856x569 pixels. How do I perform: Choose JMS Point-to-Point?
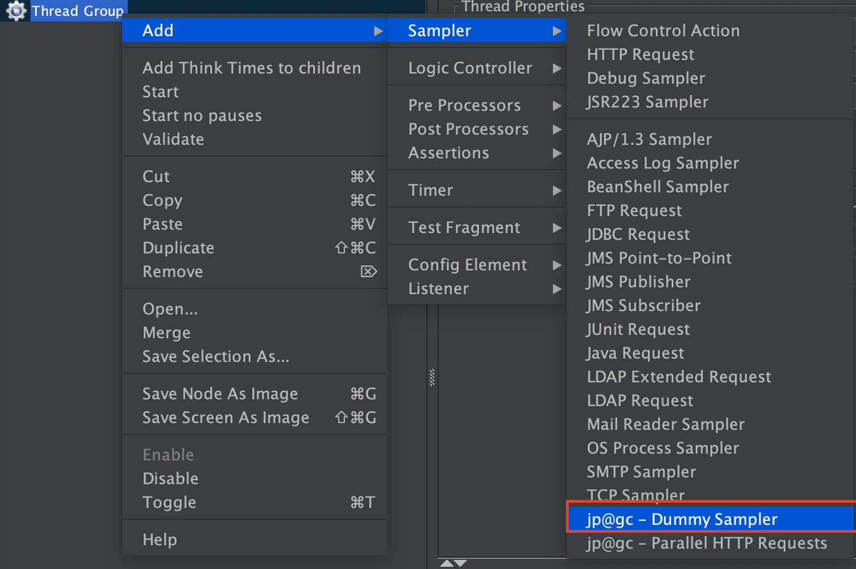coord(711,258)
